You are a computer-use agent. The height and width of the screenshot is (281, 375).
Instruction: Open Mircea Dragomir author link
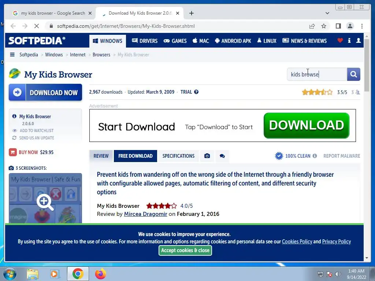(145, 214)
